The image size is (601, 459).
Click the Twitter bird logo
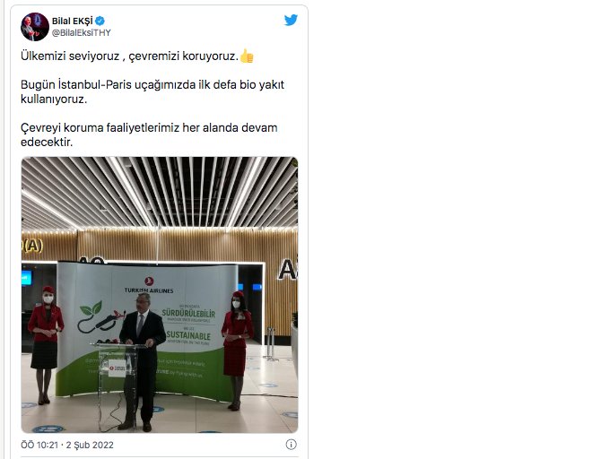click(291, 20)
